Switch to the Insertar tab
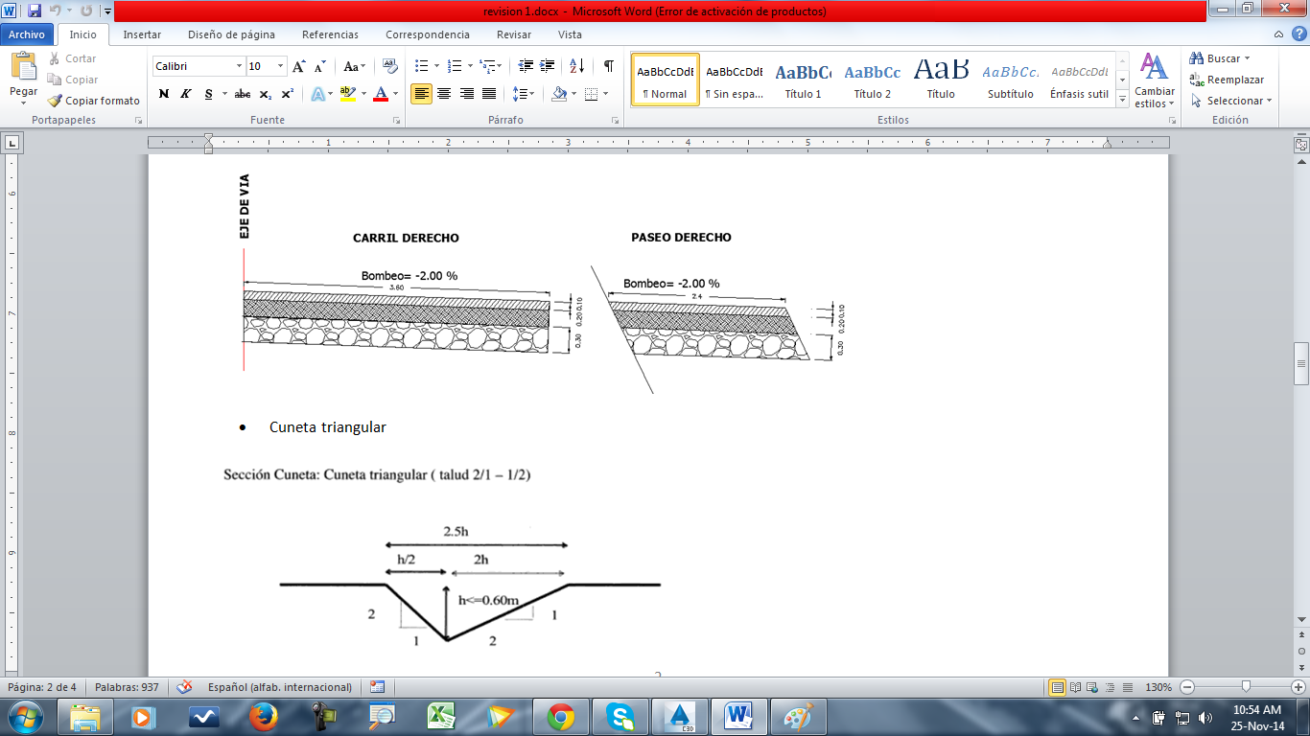Image resolution: width=1310 pixels, height=736 pixels. tap(142, 34)
